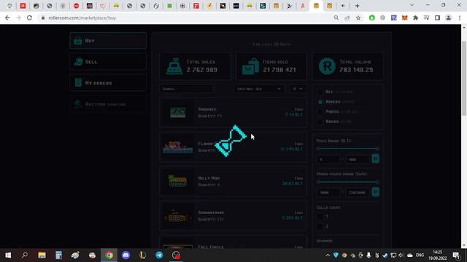The height and width of the screenshot is (262, 467).
Task: Adjust the Price range slider
Action: tap(347, 148)
